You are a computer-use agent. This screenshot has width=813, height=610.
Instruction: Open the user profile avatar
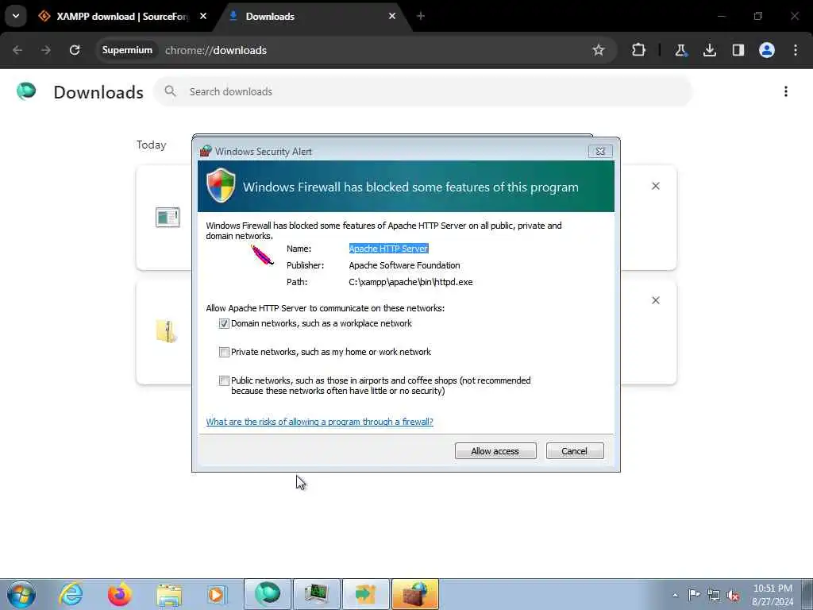click(767, 50)
